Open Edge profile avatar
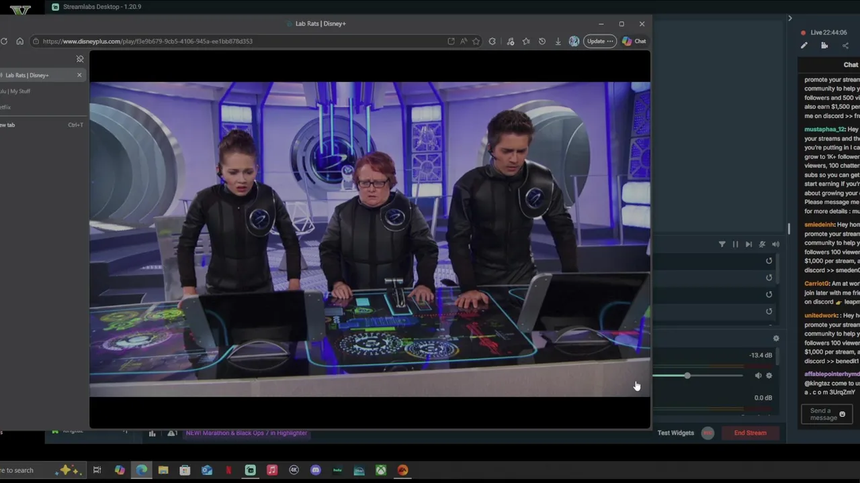This screenshot has width=860, height=483. (574, 41)
